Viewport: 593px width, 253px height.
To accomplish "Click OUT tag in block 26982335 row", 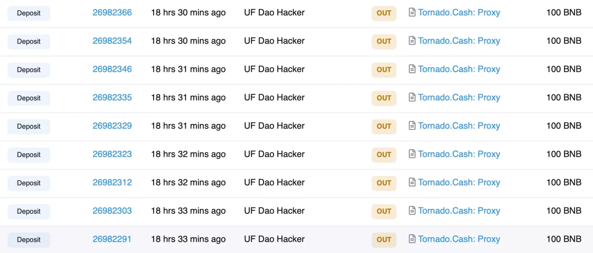I will pos(384,98).
